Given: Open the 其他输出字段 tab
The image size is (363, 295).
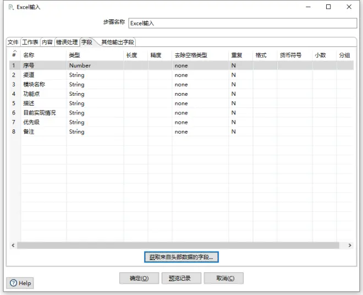Looking at the screenshot, I should [118, 42].
